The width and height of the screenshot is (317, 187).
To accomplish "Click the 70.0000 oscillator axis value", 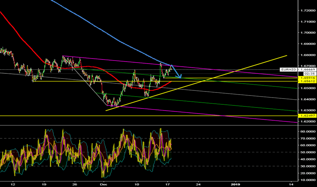I will (x=308, y=138).
